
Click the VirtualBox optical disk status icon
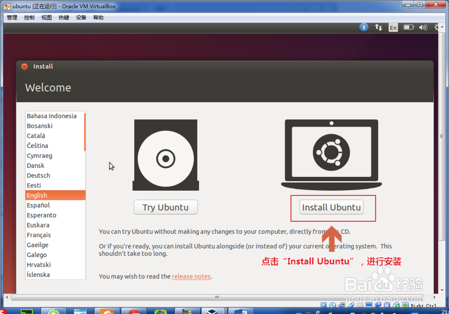click(332, 305)
